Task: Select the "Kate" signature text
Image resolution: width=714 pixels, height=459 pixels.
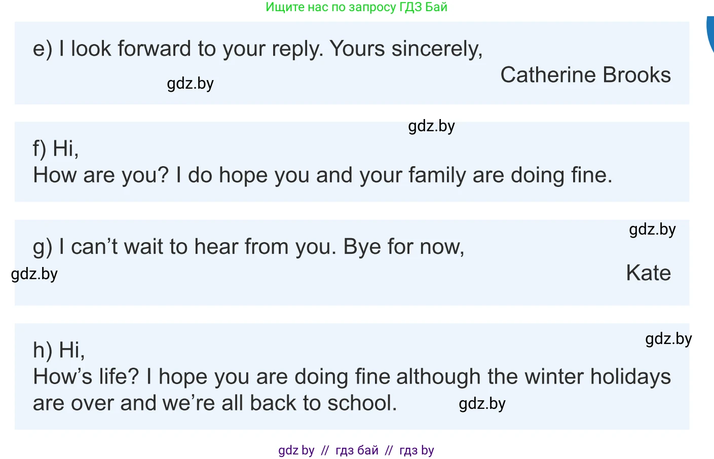Action: [648, 273]
